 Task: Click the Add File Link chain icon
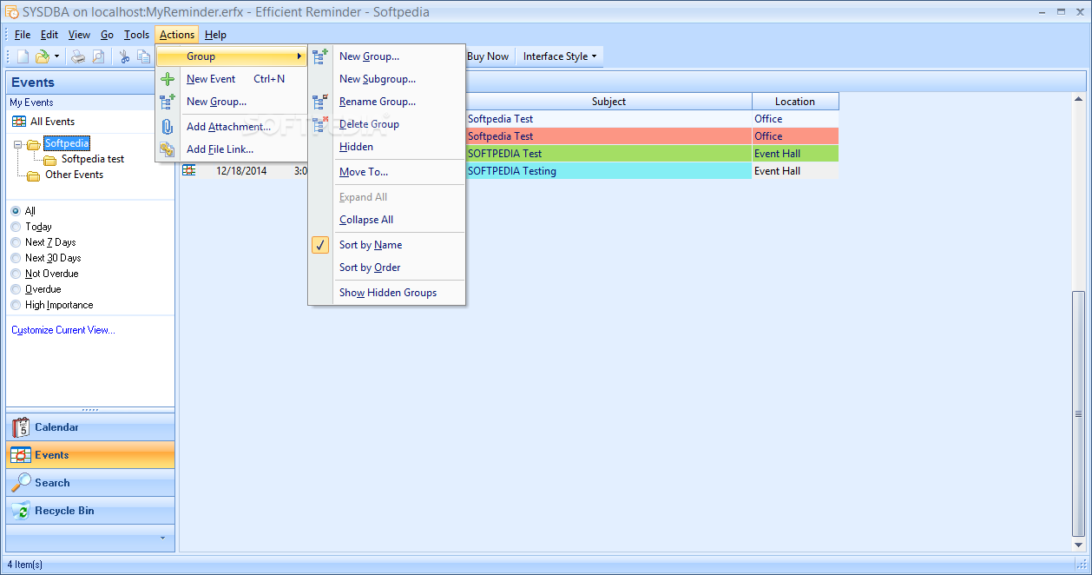[168, 149]
